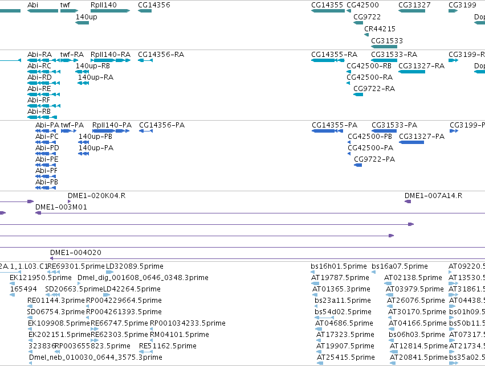Click the EK121950.5prime EST label
Viewport: 485px width, 366px height.
pos(40,278)
